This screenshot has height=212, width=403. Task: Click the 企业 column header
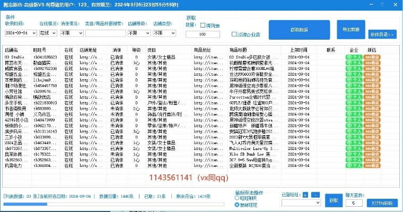[354, 50]
